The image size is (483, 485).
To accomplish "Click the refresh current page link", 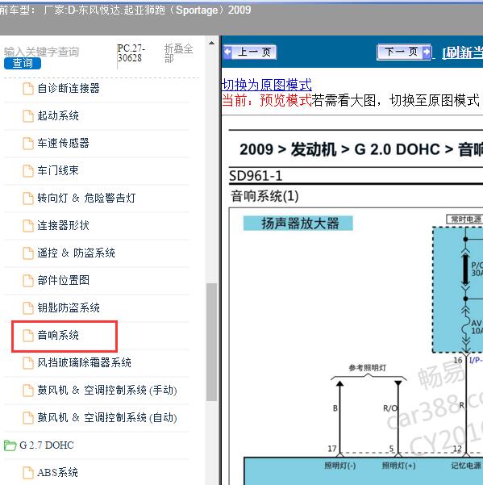I will coord(462,53).
